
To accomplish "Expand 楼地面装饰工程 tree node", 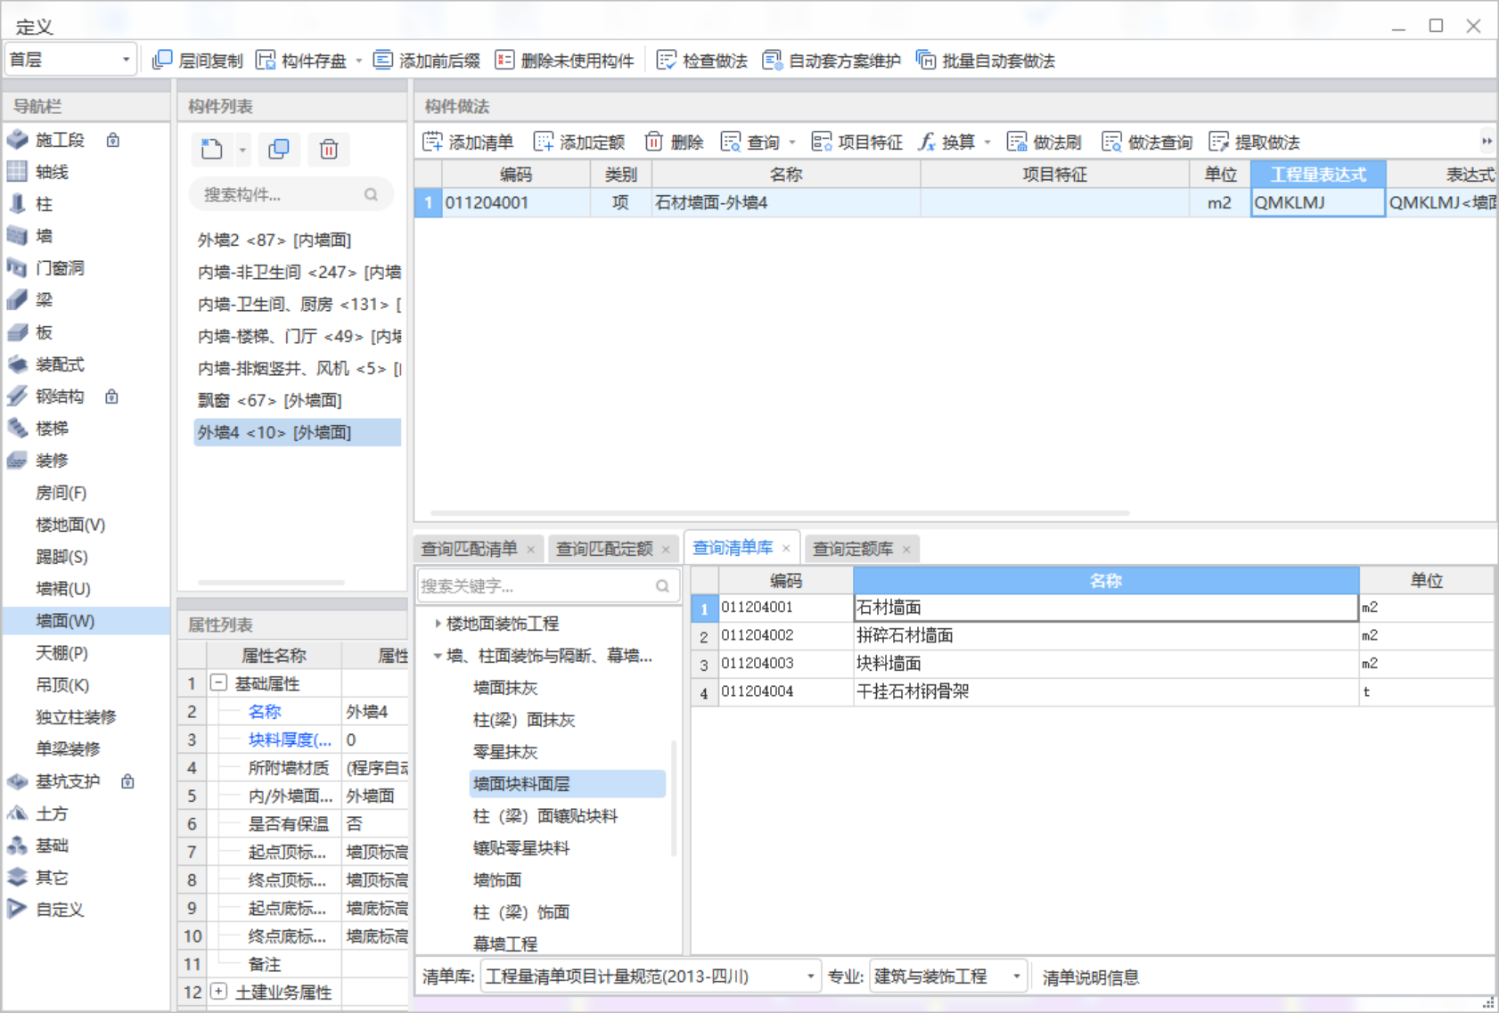I will [x=438, y=624].
